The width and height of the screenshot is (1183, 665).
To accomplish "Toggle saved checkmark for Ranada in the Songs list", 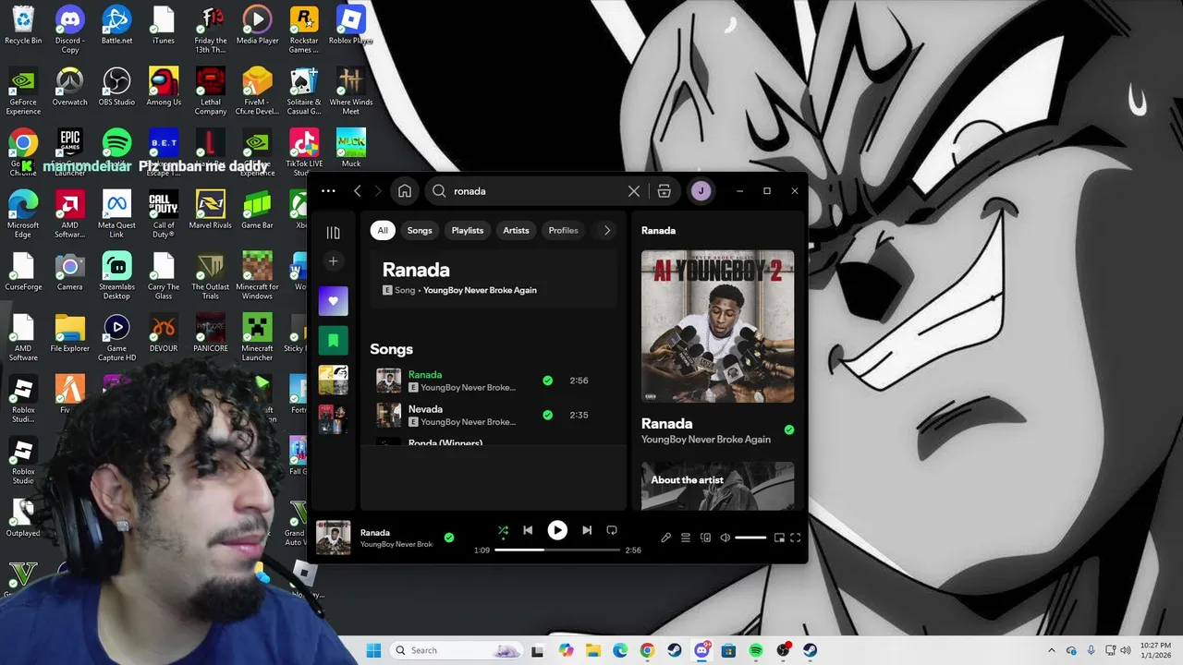I will click(548, 381).
